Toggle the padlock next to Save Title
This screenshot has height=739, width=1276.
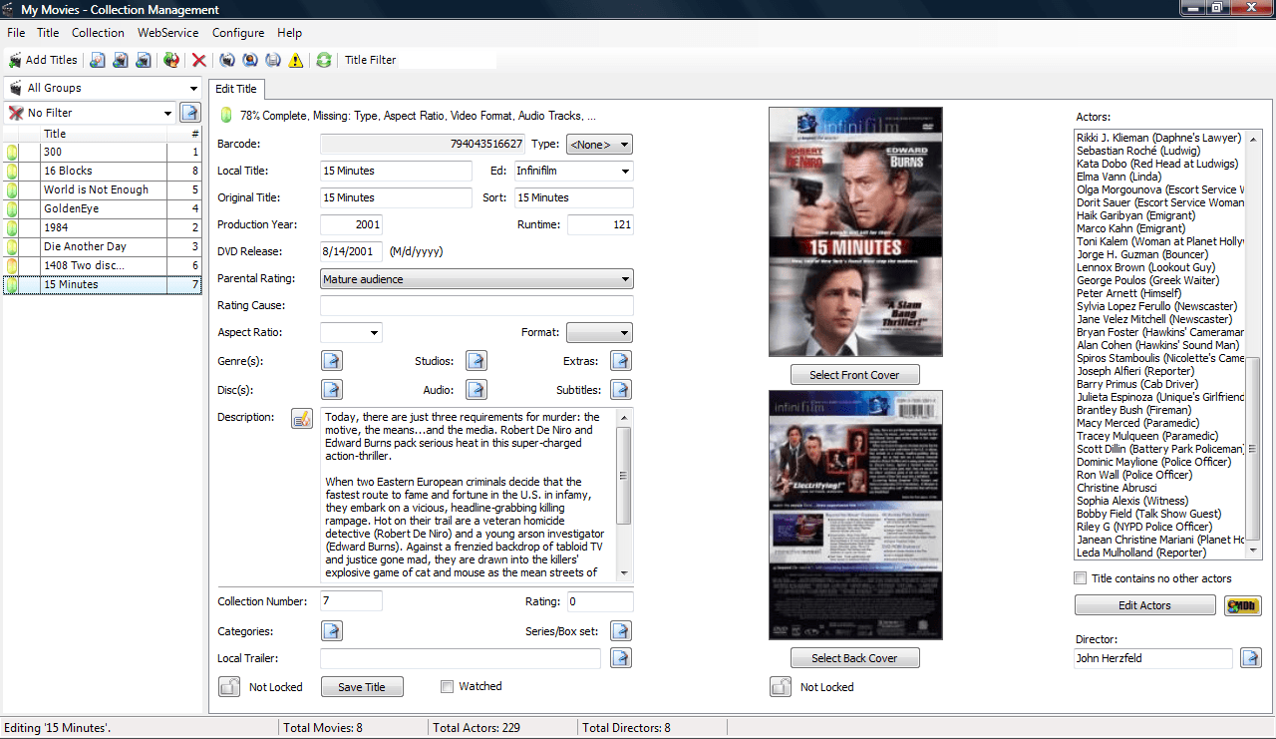[x=229, y=686]
